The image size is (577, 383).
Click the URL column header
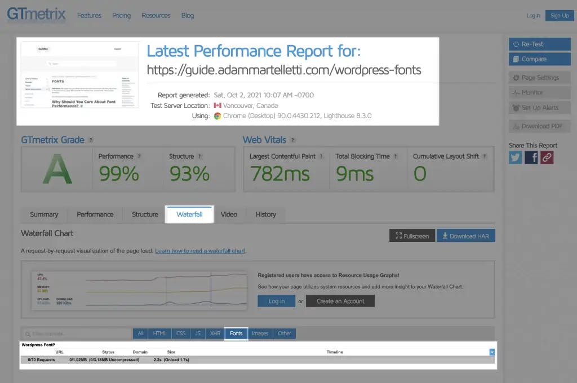[59, 352]
